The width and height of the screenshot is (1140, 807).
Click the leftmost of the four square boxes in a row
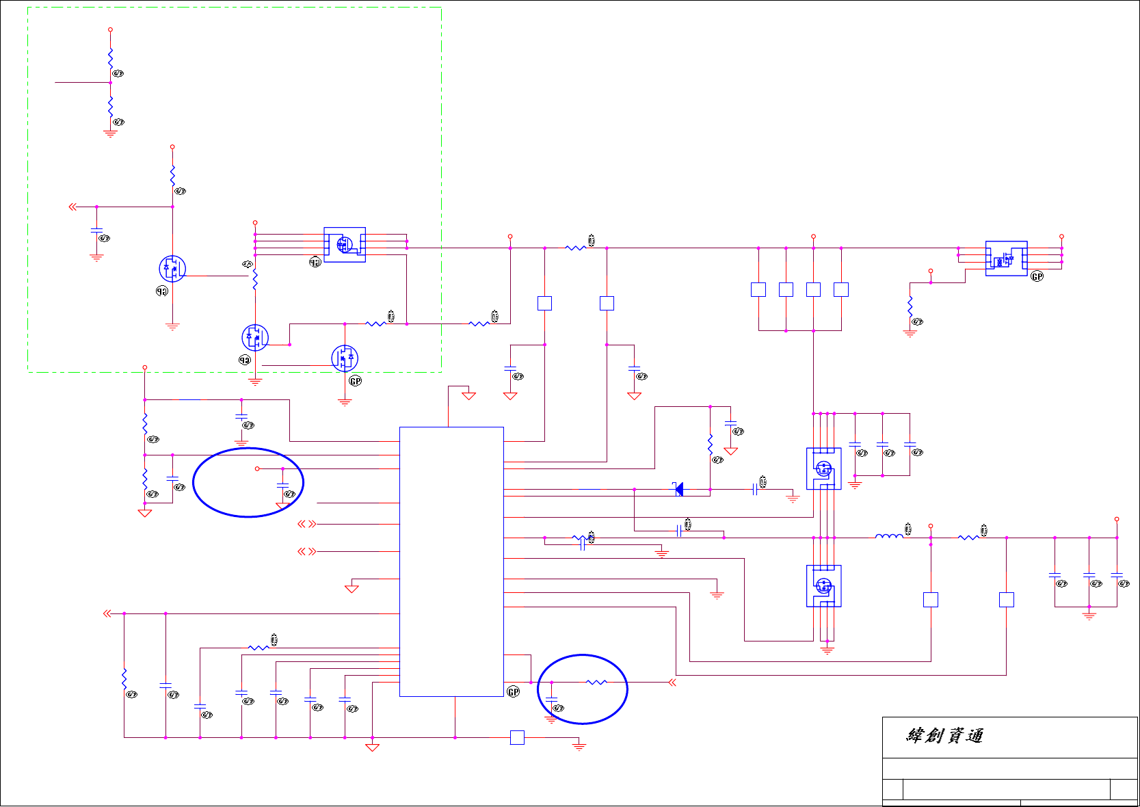758,289
